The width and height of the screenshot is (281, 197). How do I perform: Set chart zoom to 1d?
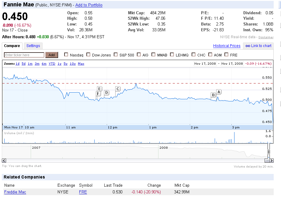pos(18,64)
